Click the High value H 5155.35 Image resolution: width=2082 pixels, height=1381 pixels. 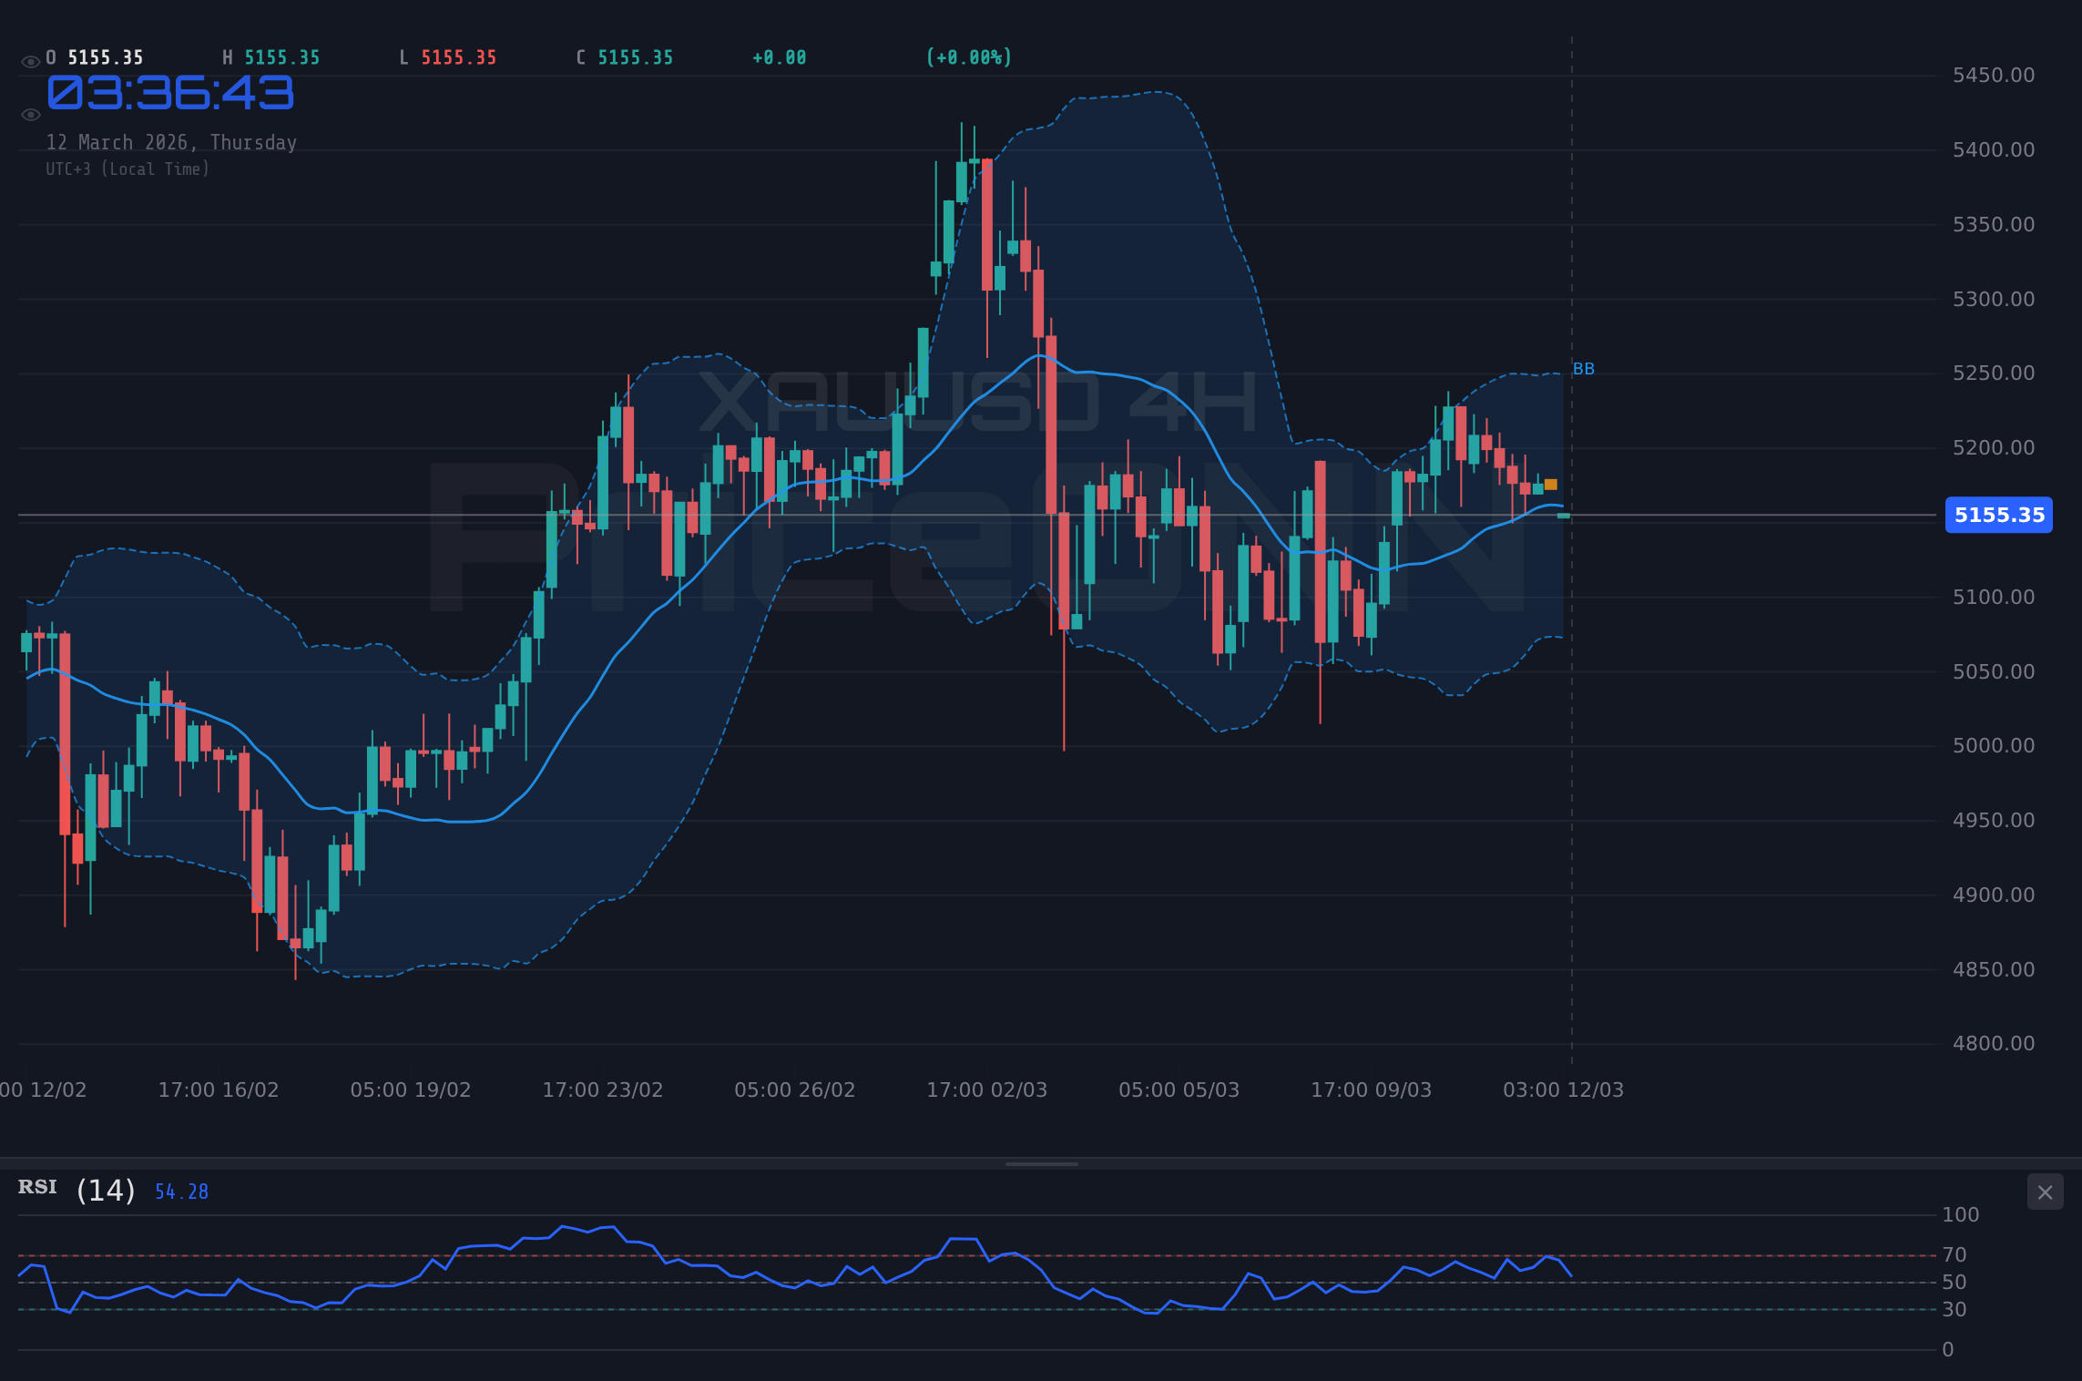pyautogui.click(x=270, y=56)
